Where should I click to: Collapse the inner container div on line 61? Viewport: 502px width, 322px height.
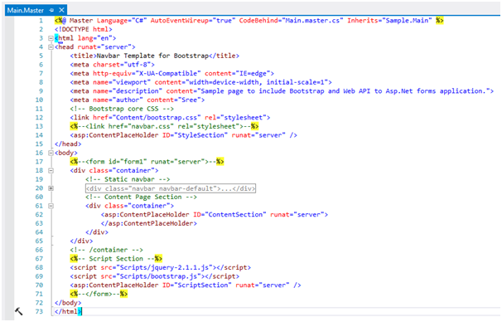(51, 206)
